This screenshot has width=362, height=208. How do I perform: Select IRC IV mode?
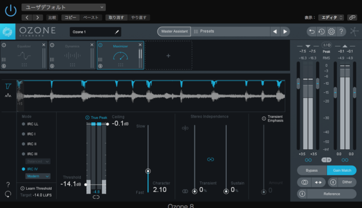(30, 169)
